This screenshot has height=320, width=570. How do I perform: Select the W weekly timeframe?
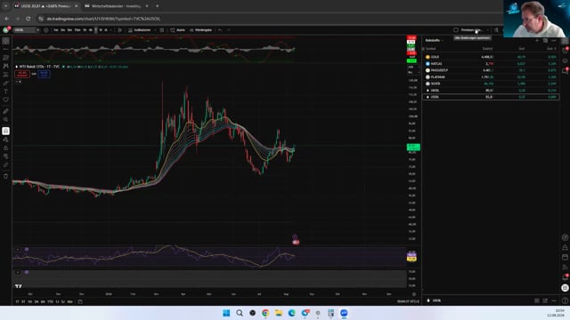pos(101,30)
